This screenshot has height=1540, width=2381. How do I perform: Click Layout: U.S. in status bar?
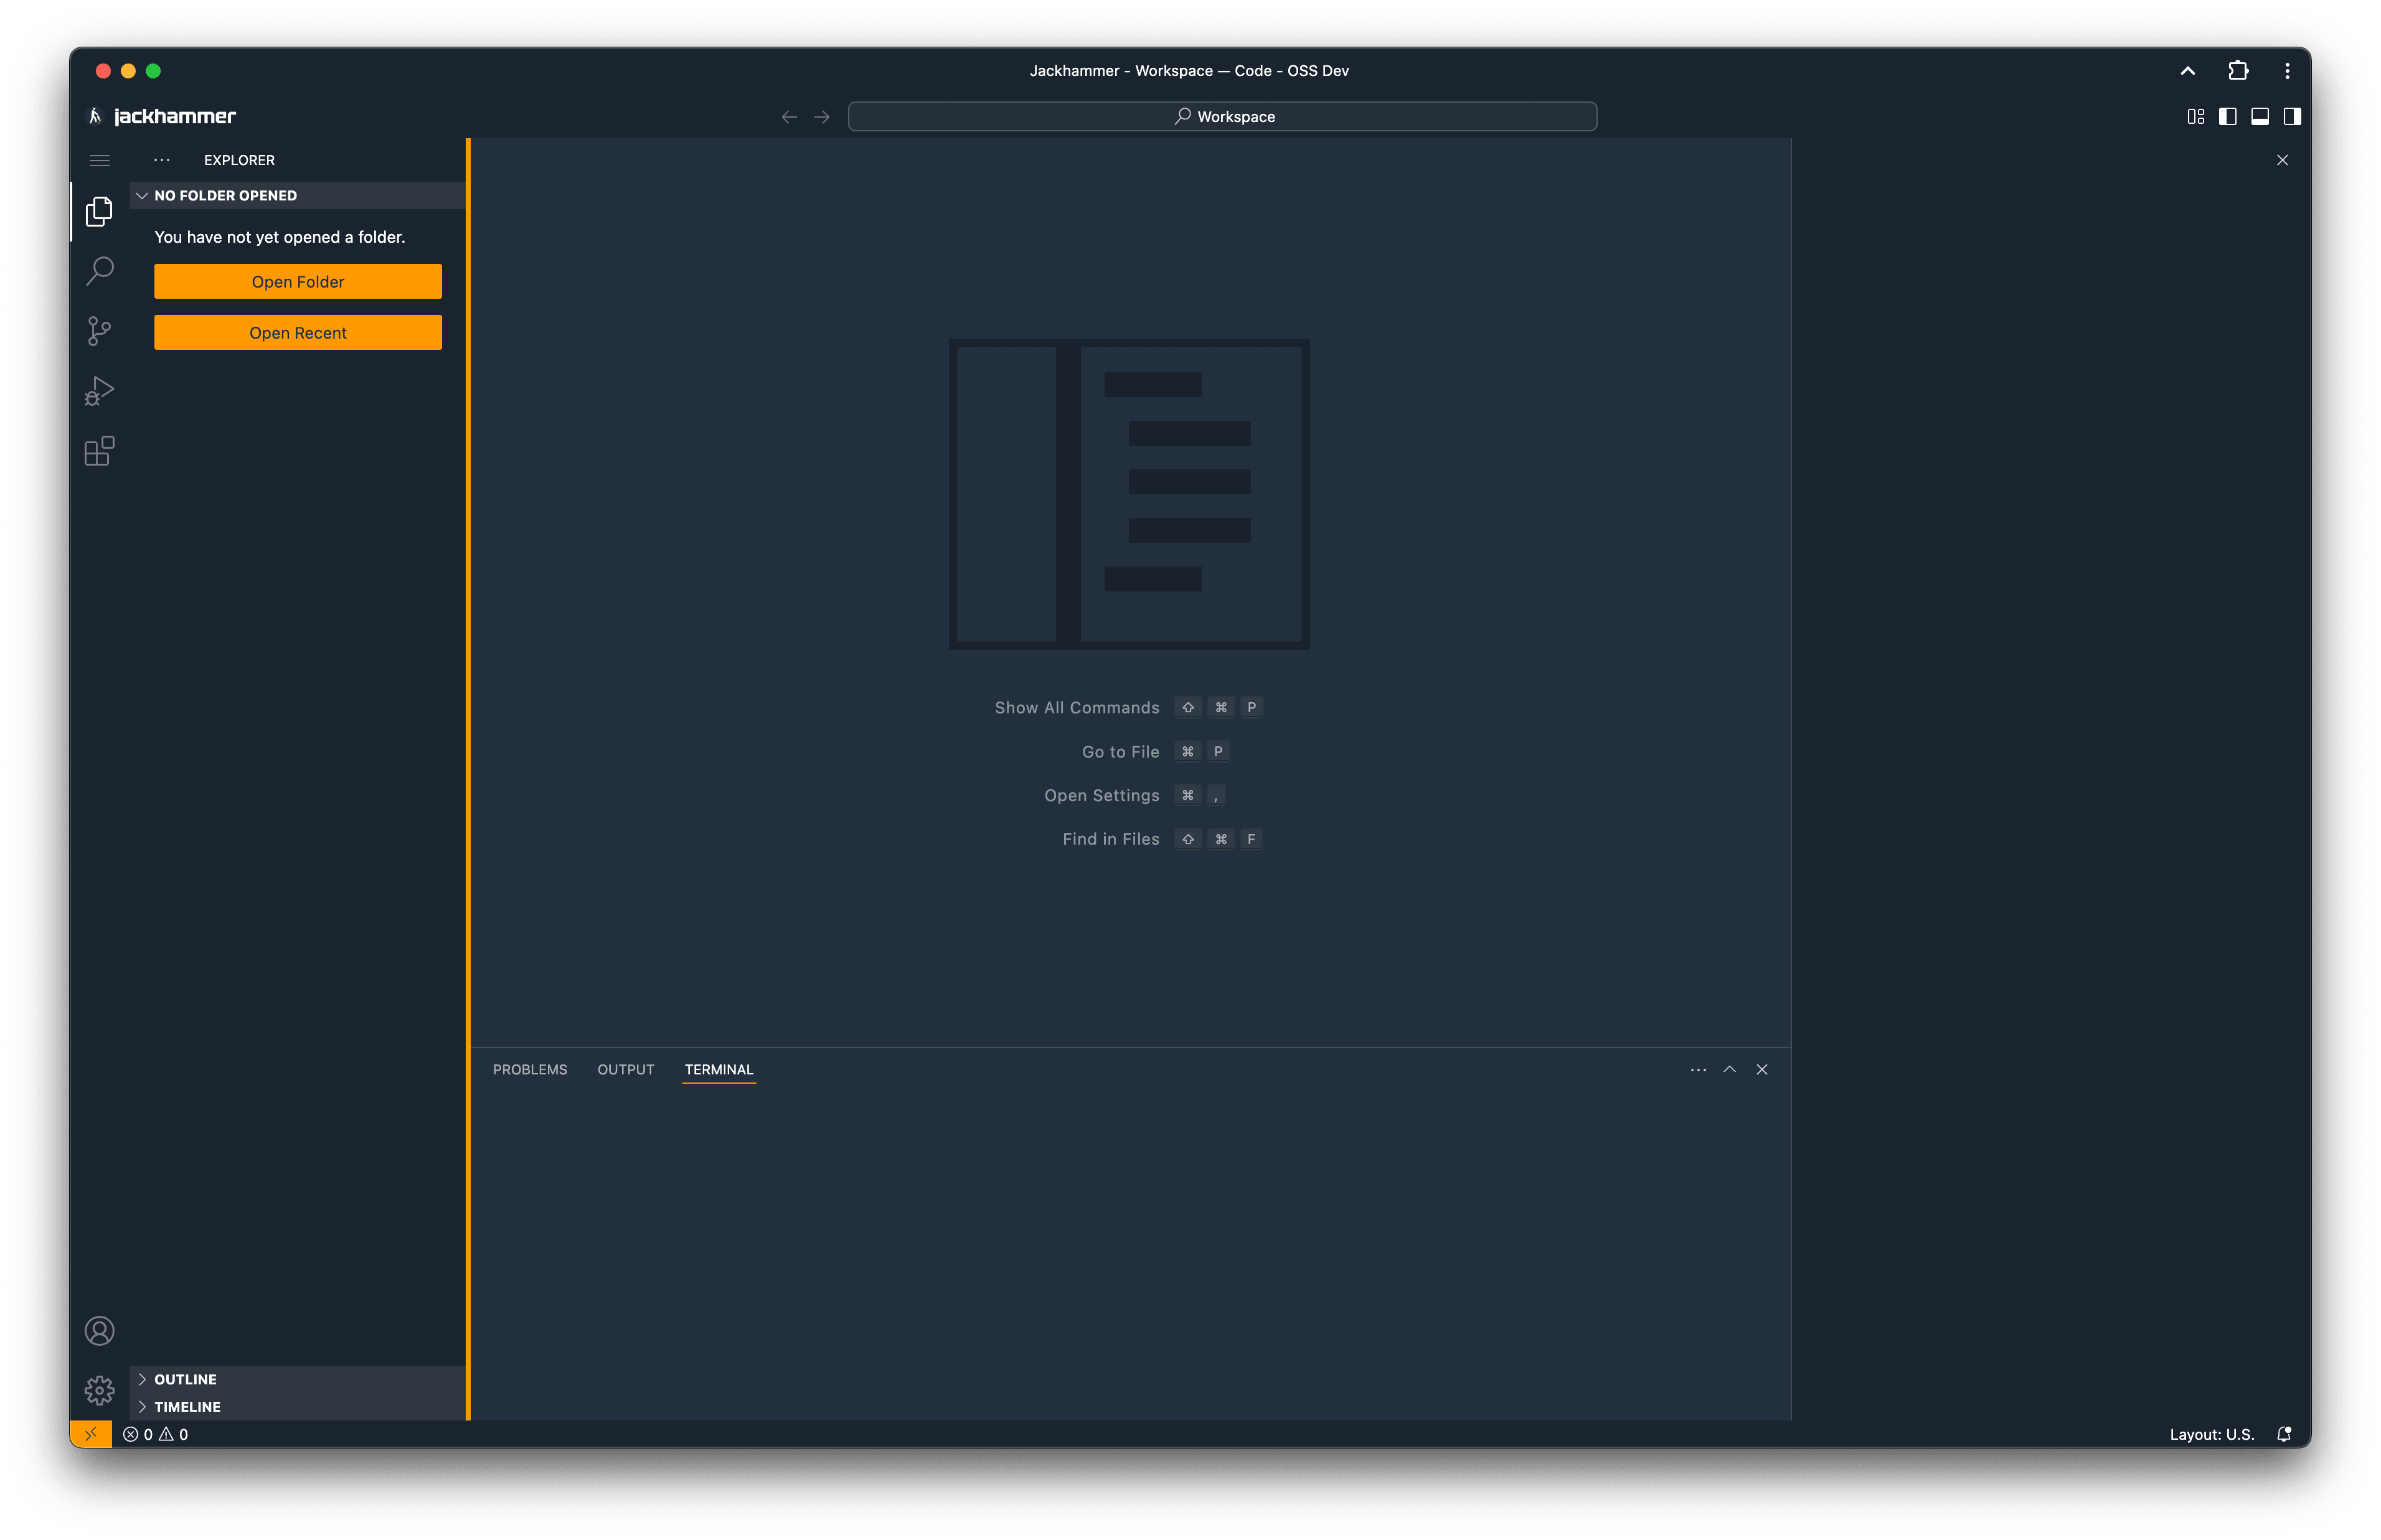(2211, 1434)
